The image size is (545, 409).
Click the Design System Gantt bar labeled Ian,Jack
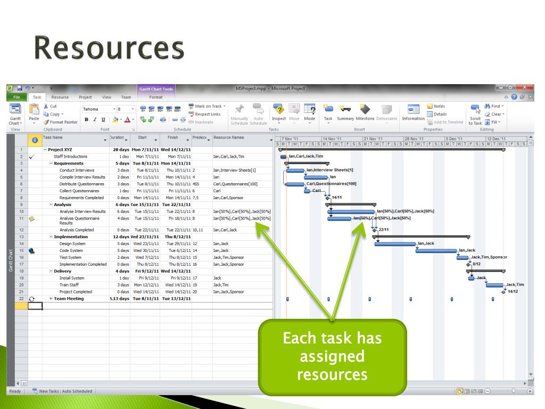[x=395, y=244]
